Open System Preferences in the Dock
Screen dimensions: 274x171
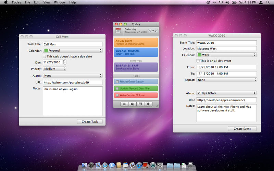[x=160, y=165]
